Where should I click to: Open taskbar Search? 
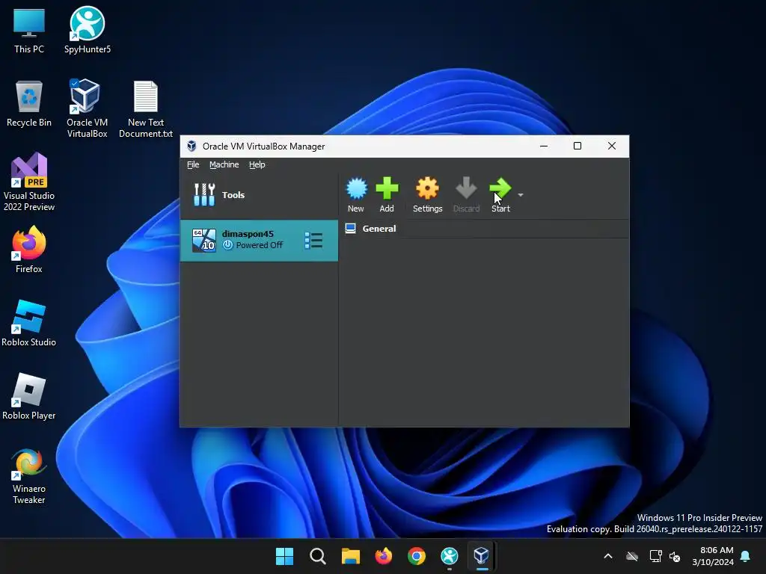pos(317,556)
